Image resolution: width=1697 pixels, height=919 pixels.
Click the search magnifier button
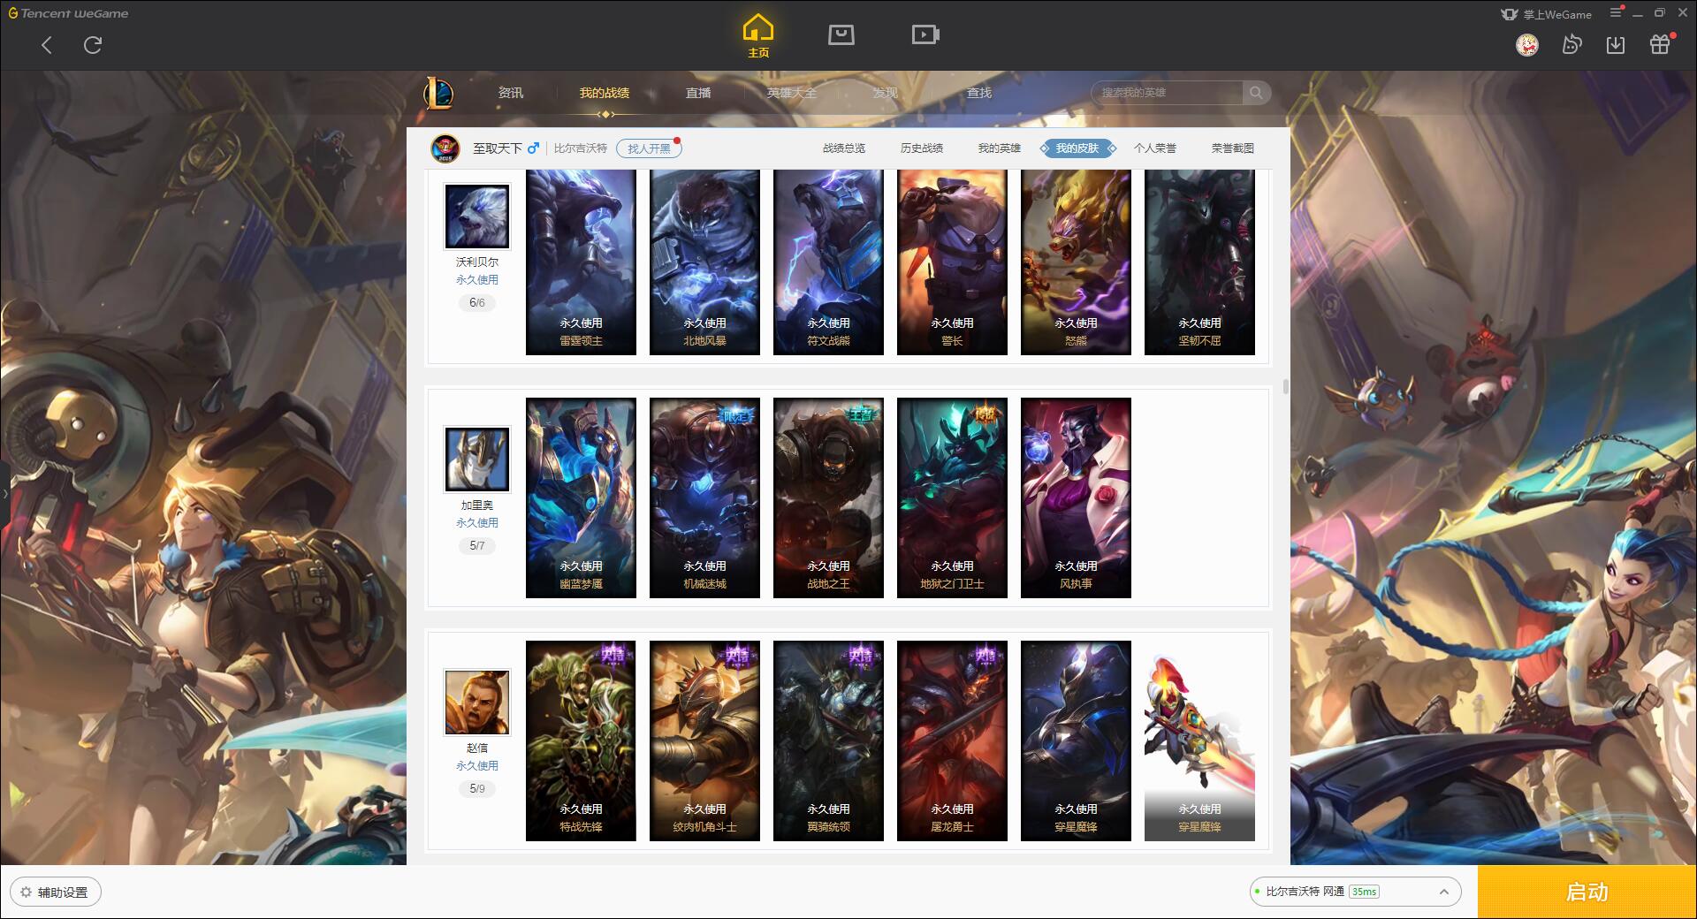point(1256,93)
